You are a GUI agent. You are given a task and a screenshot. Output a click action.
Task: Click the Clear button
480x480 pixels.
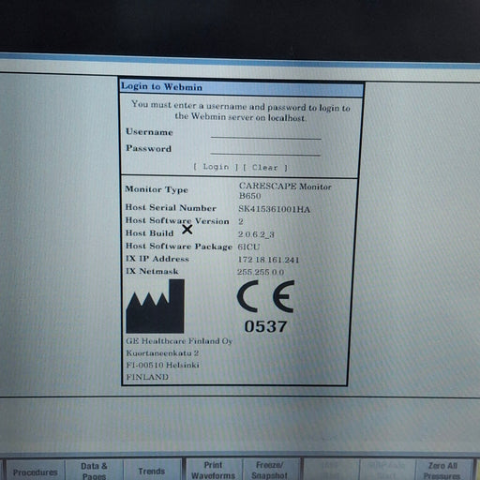(265, 168)
